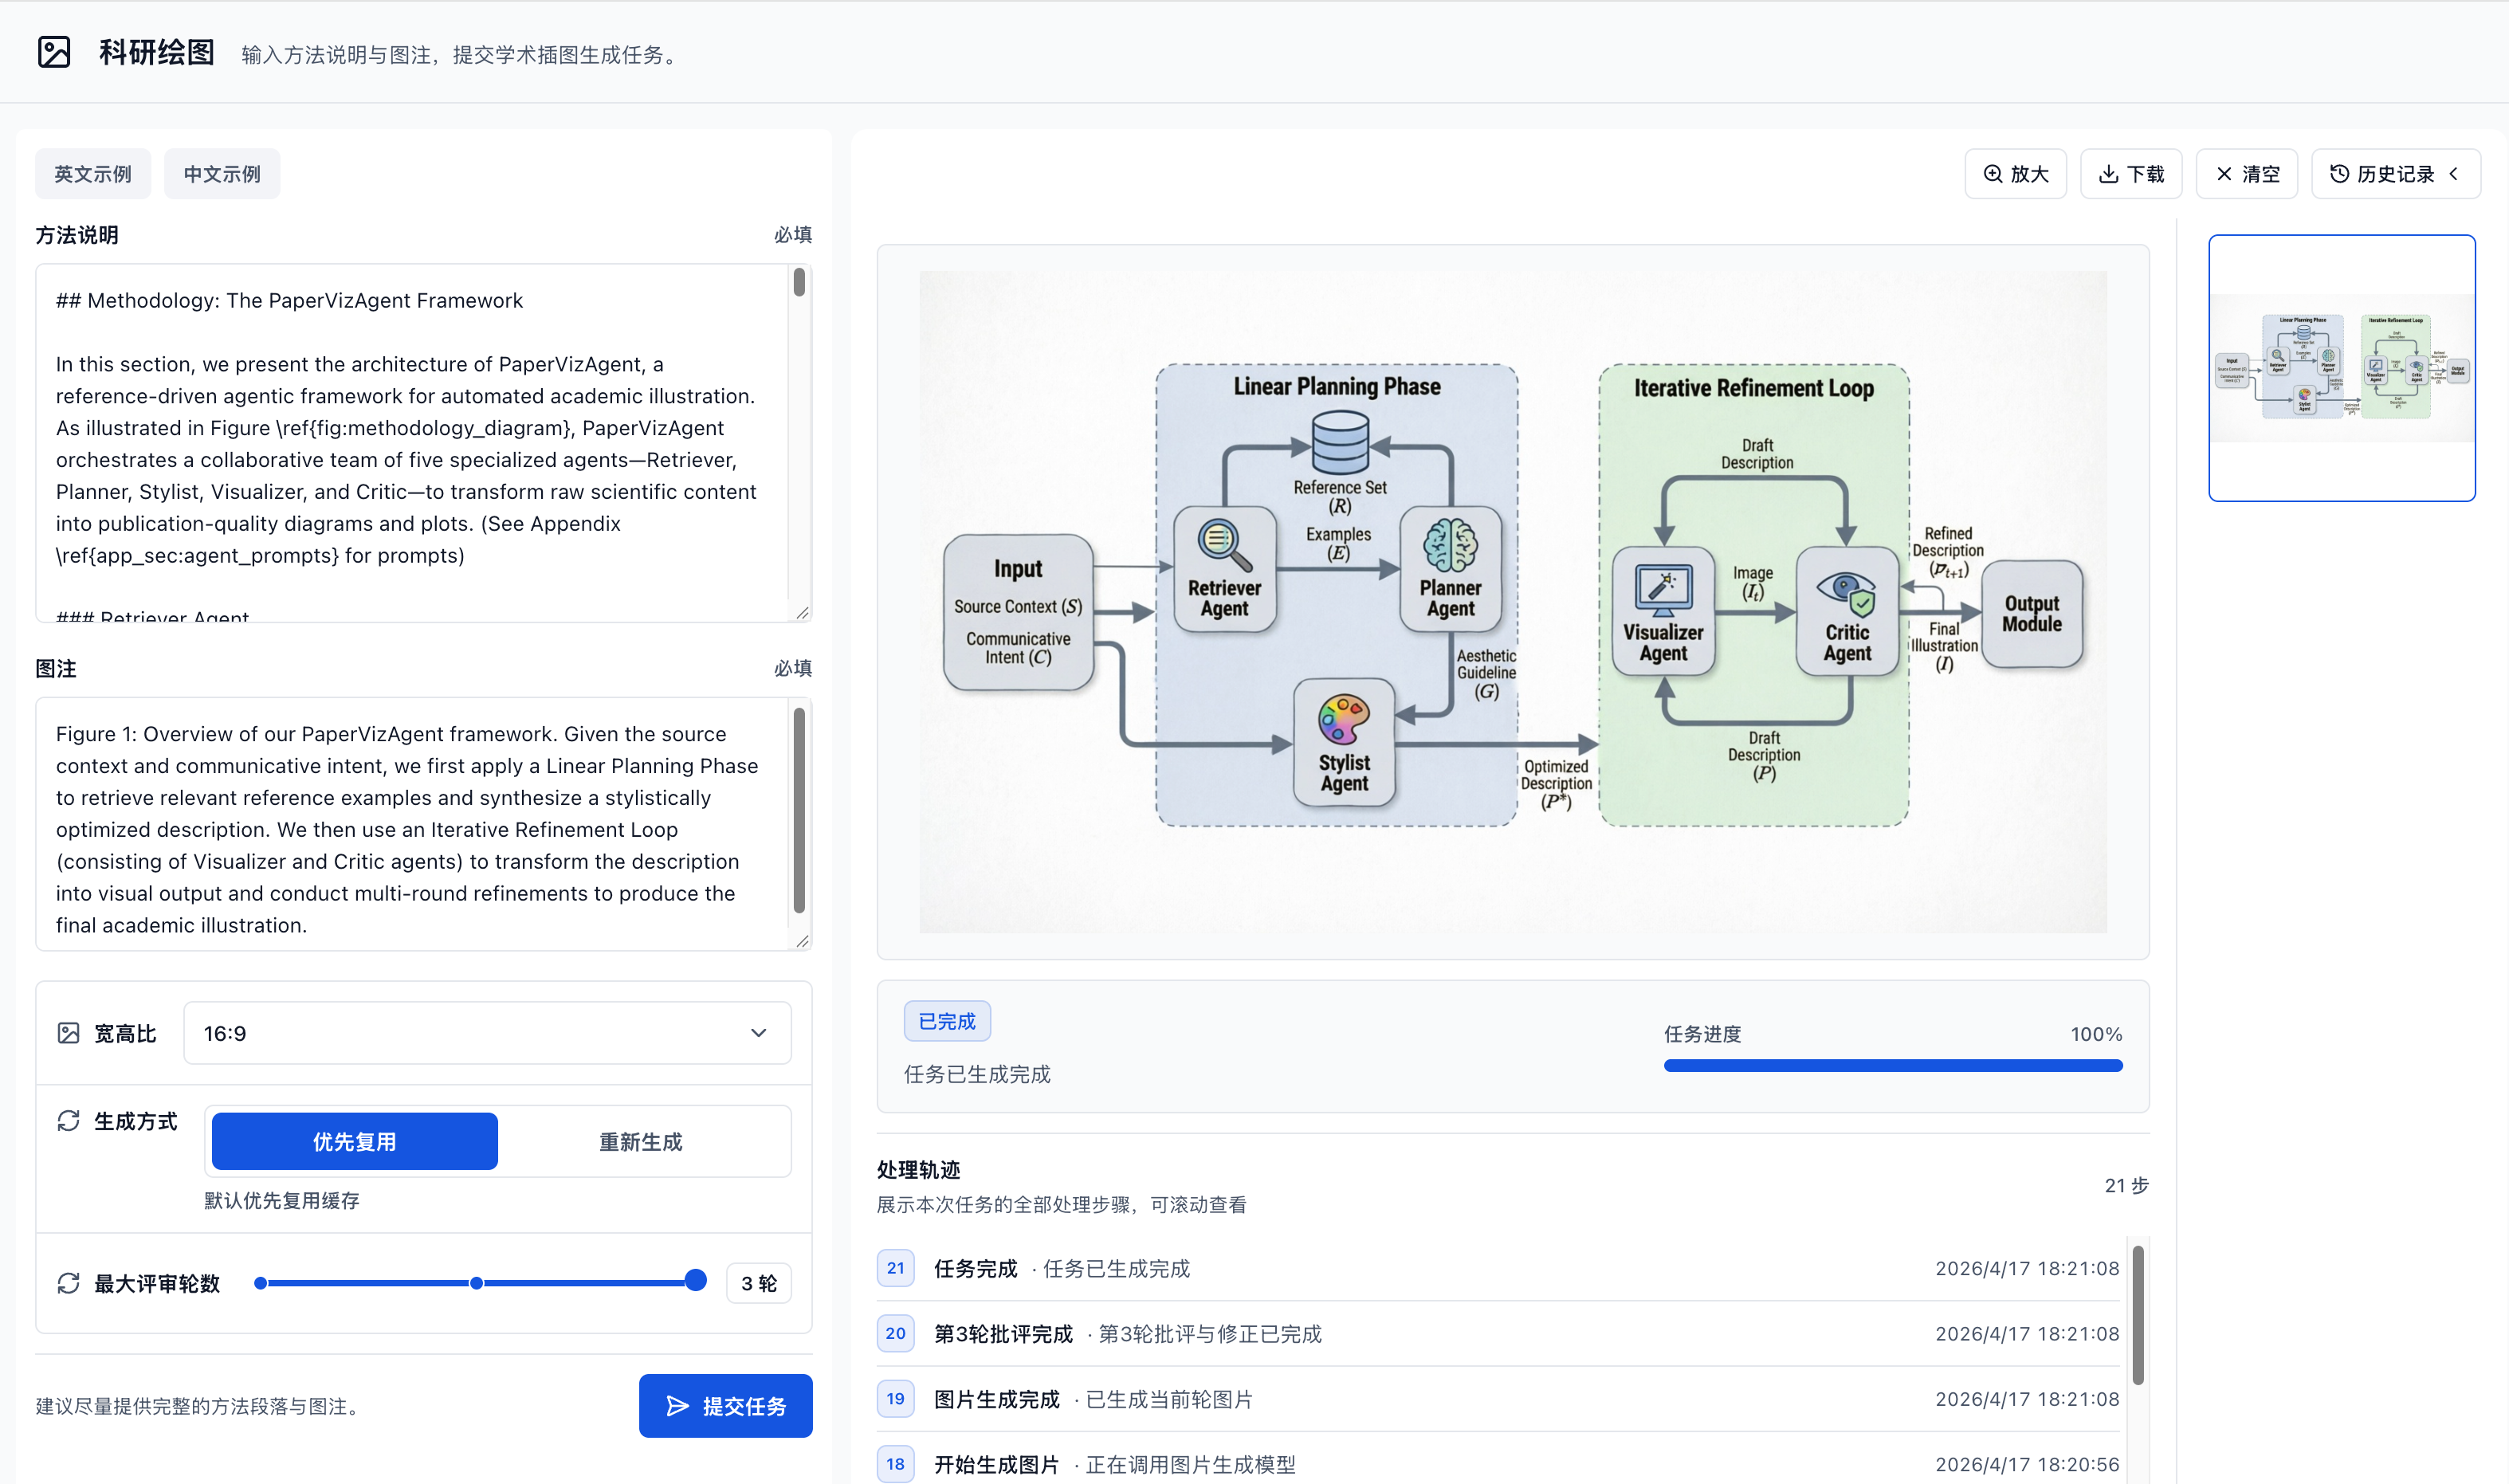Click the X icon on 清空 button

(2224, 174)
